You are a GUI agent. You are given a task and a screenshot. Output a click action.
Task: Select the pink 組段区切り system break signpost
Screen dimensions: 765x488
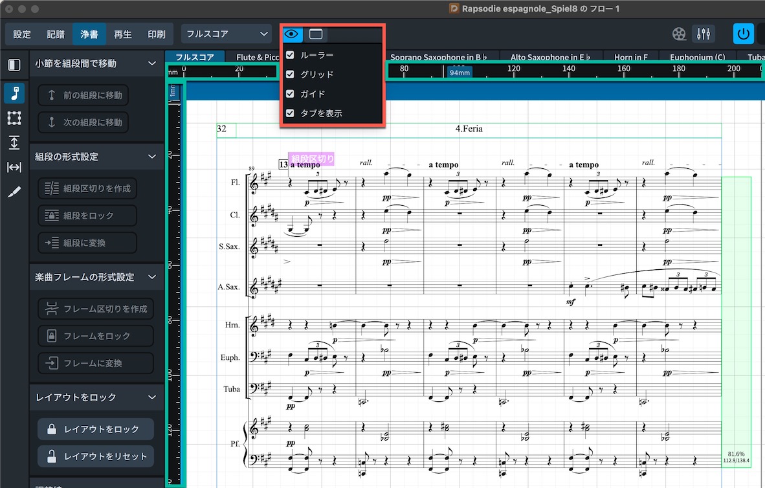point(312,159)
